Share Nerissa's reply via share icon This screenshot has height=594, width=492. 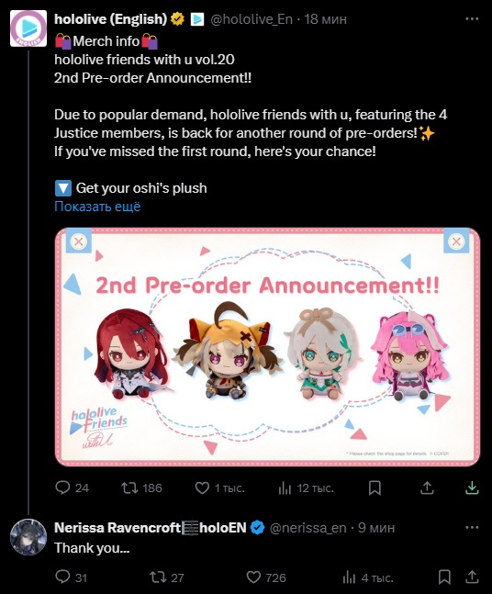pyautogui.click(x=472, y=577)
